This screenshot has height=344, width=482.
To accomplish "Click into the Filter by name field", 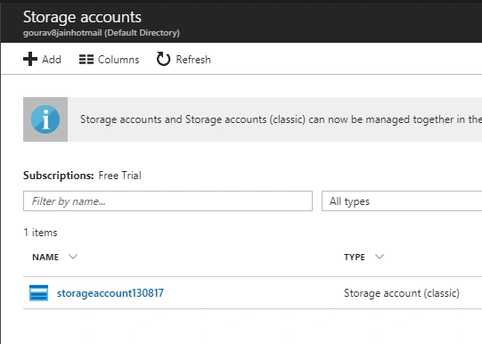I will coord(167,201).
